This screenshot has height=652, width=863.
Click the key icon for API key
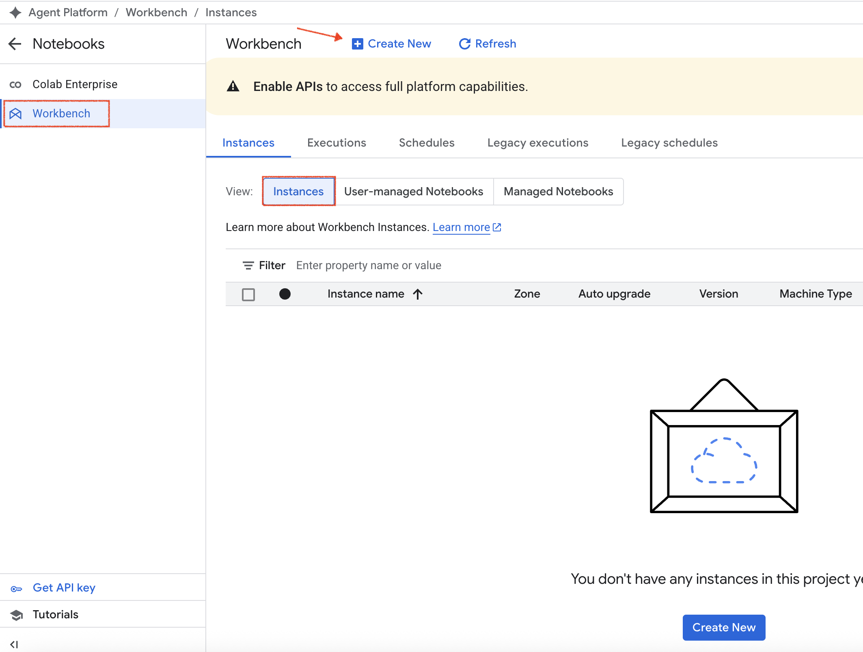click(16, 589)
